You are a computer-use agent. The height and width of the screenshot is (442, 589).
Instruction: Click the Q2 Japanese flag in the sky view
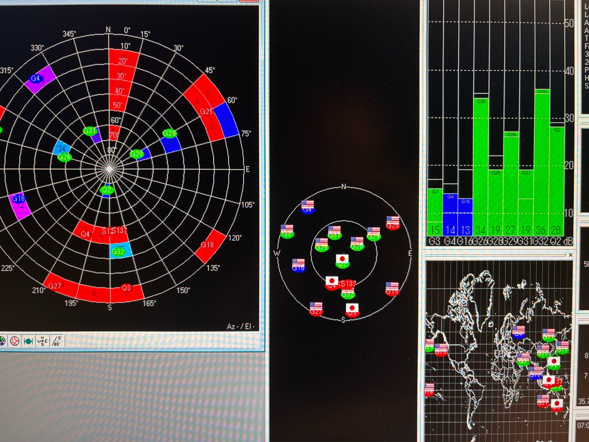pyautogui.click(x=342, y=259)
